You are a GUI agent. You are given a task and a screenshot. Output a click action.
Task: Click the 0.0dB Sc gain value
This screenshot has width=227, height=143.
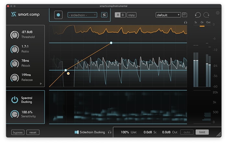tap(148, 132)
